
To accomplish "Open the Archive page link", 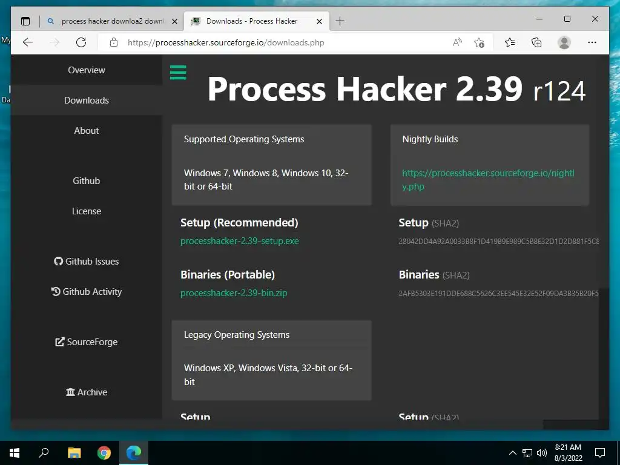I will [x=87, y=392].
